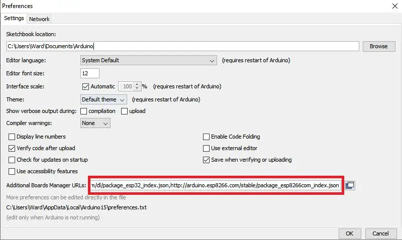
Task: Click the Browse button for sketchbook location
Action: coord(379,46)
